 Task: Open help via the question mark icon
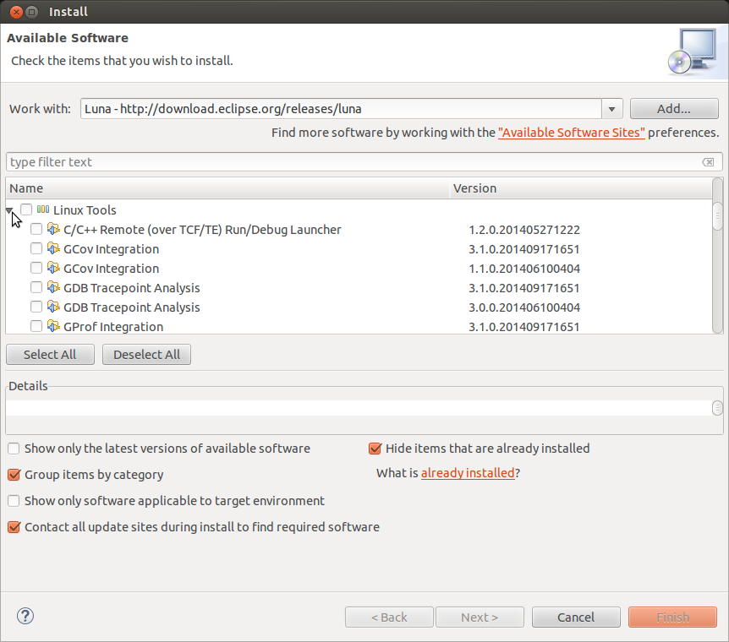25,616
